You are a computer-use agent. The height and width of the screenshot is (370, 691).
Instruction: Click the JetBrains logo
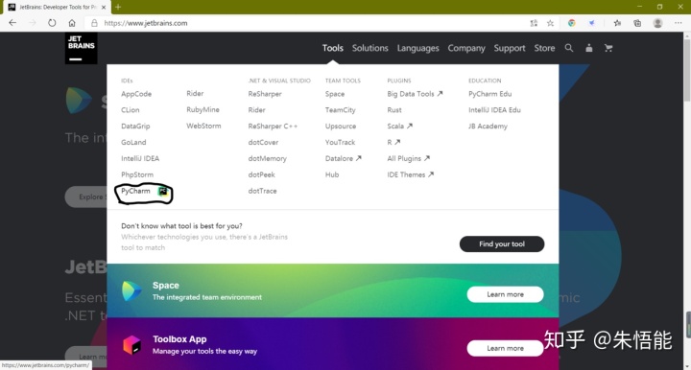point(81,48)
